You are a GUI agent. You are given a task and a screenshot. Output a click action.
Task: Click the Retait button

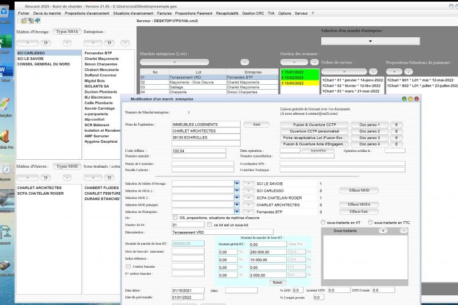[277, 282]
